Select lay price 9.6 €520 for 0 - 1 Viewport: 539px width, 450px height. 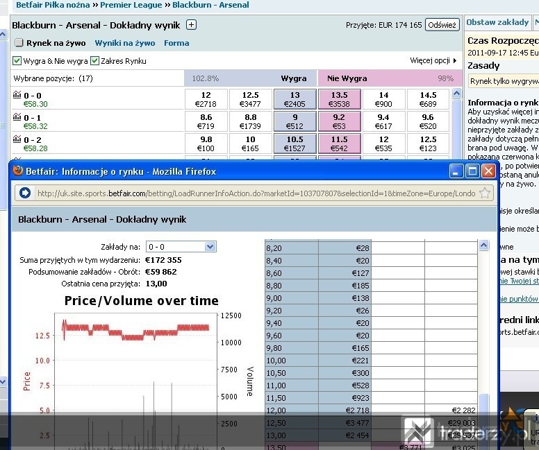point(428,121)
